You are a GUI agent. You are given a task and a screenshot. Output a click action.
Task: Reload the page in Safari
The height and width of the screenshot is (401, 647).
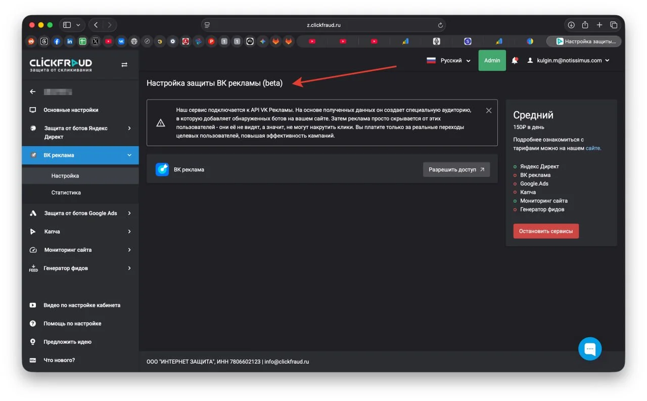coord(440,25)
